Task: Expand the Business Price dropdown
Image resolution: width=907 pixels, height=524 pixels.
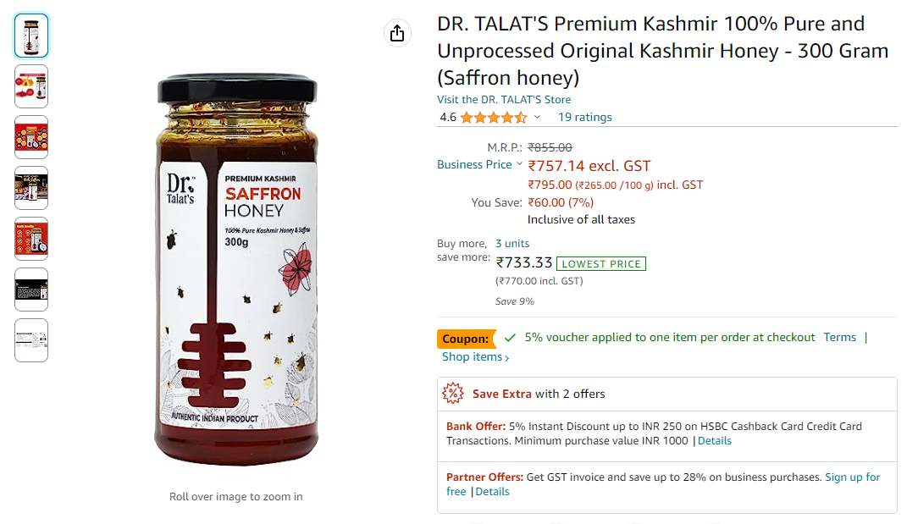Action: point(519,164)
